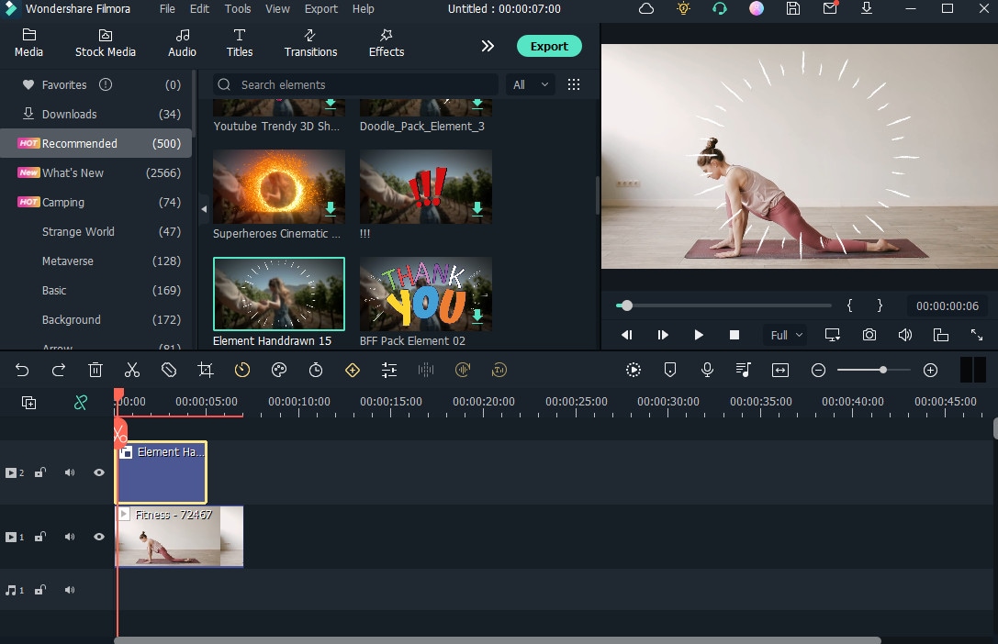Toggle lock on video track 1

point(40,537)
